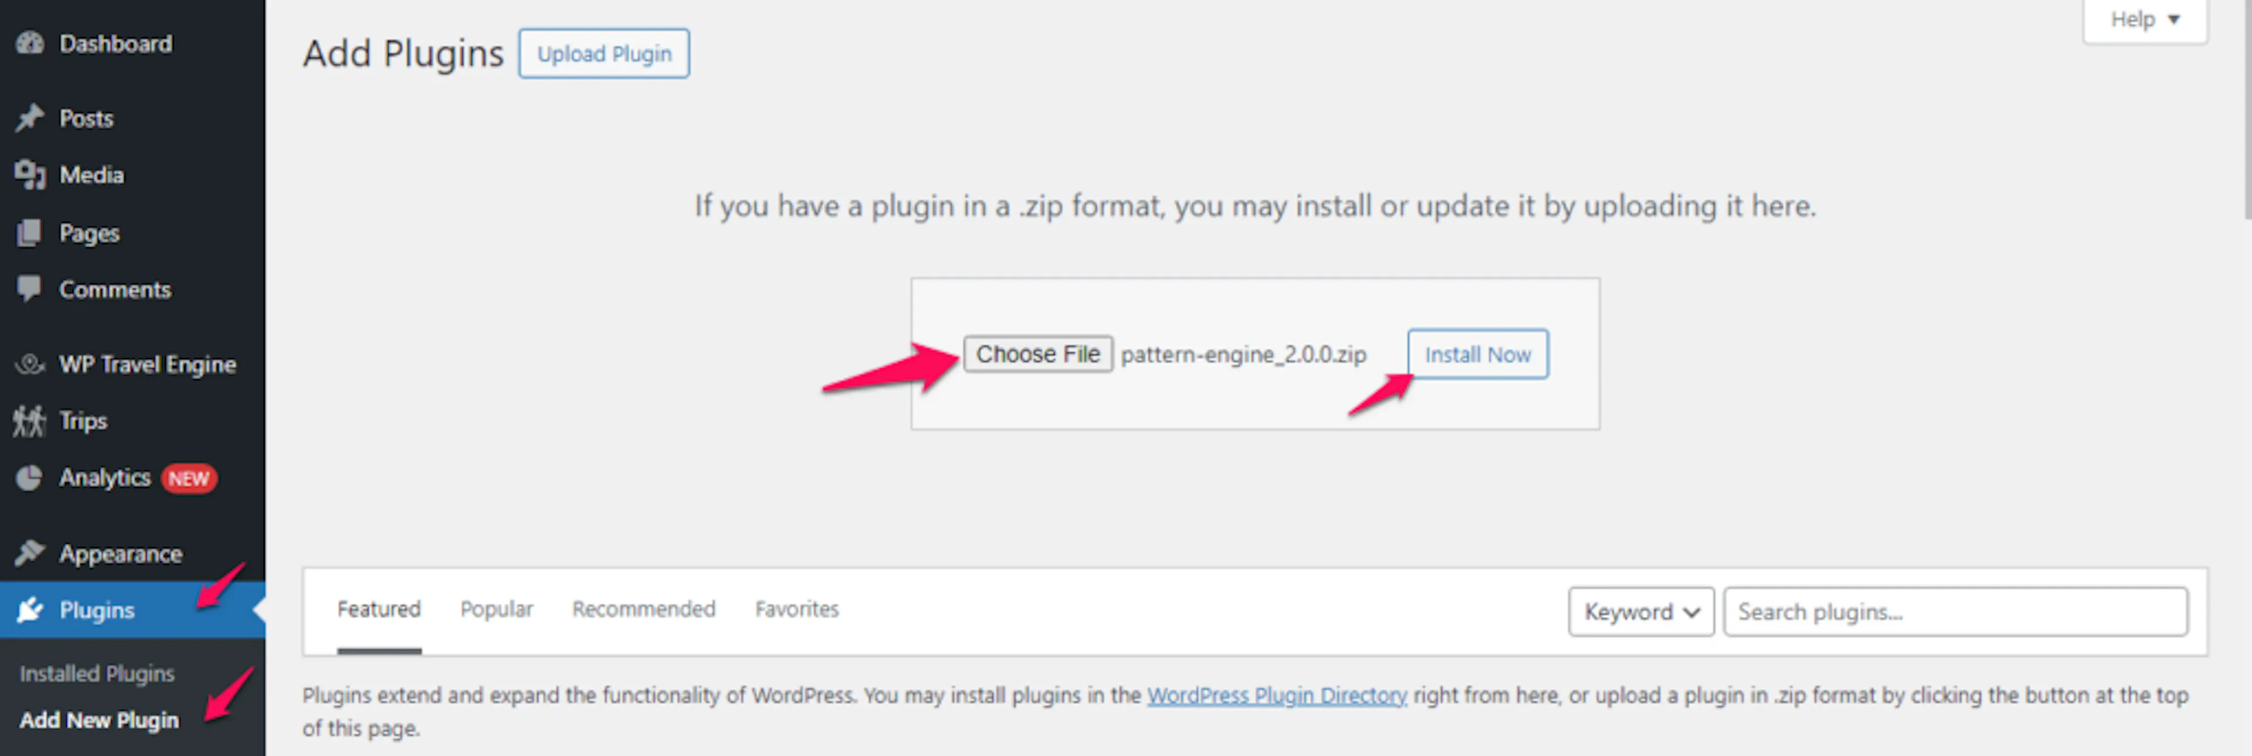Switch to the Popular tab

pyautogui.click(x=497, y=609)
